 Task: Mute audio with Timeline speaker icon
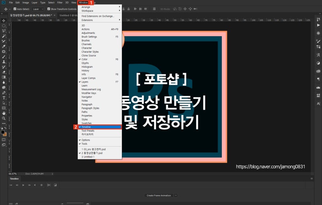35,185
